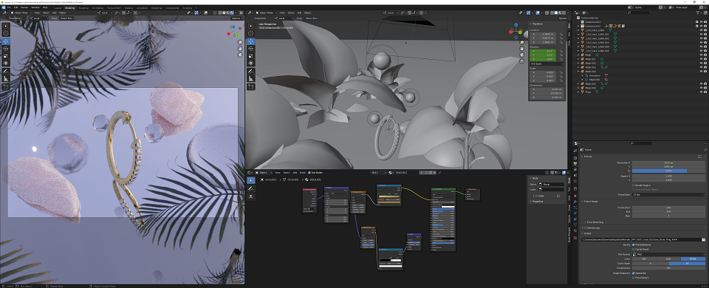Open the Render menu

(24, 7)
